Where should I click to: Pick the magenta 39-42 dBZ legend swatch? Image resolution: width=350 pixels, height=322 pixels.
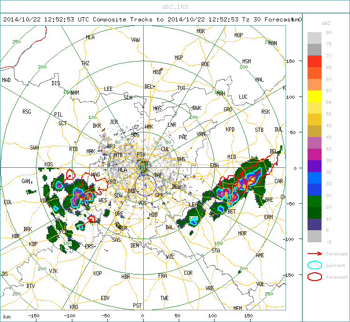(315, 154)
